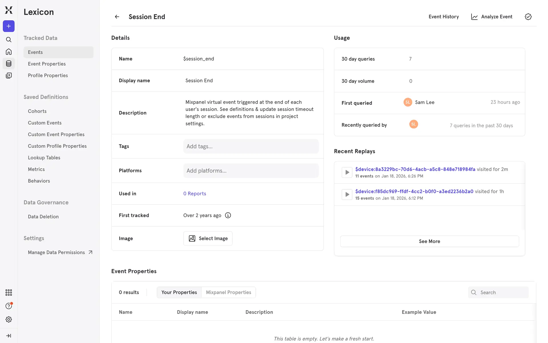Open help icon with notification dot
Viewport: 548px width, 343px height.
[x=9, y=306]
